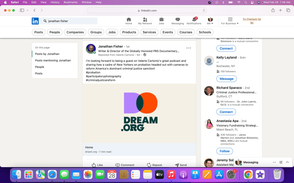Screen dimensions: 294x183
Task: Select the People filter pill
Action: point(55,32)
